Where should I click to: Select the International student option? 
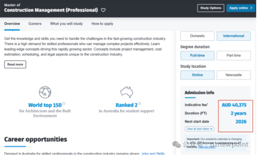tap(234, 36)
